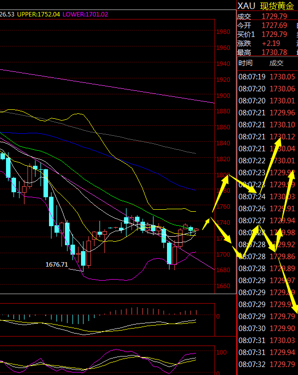298x375 pixels.
Task: Select the tick price 1729.96
Action: click(282, 113)
